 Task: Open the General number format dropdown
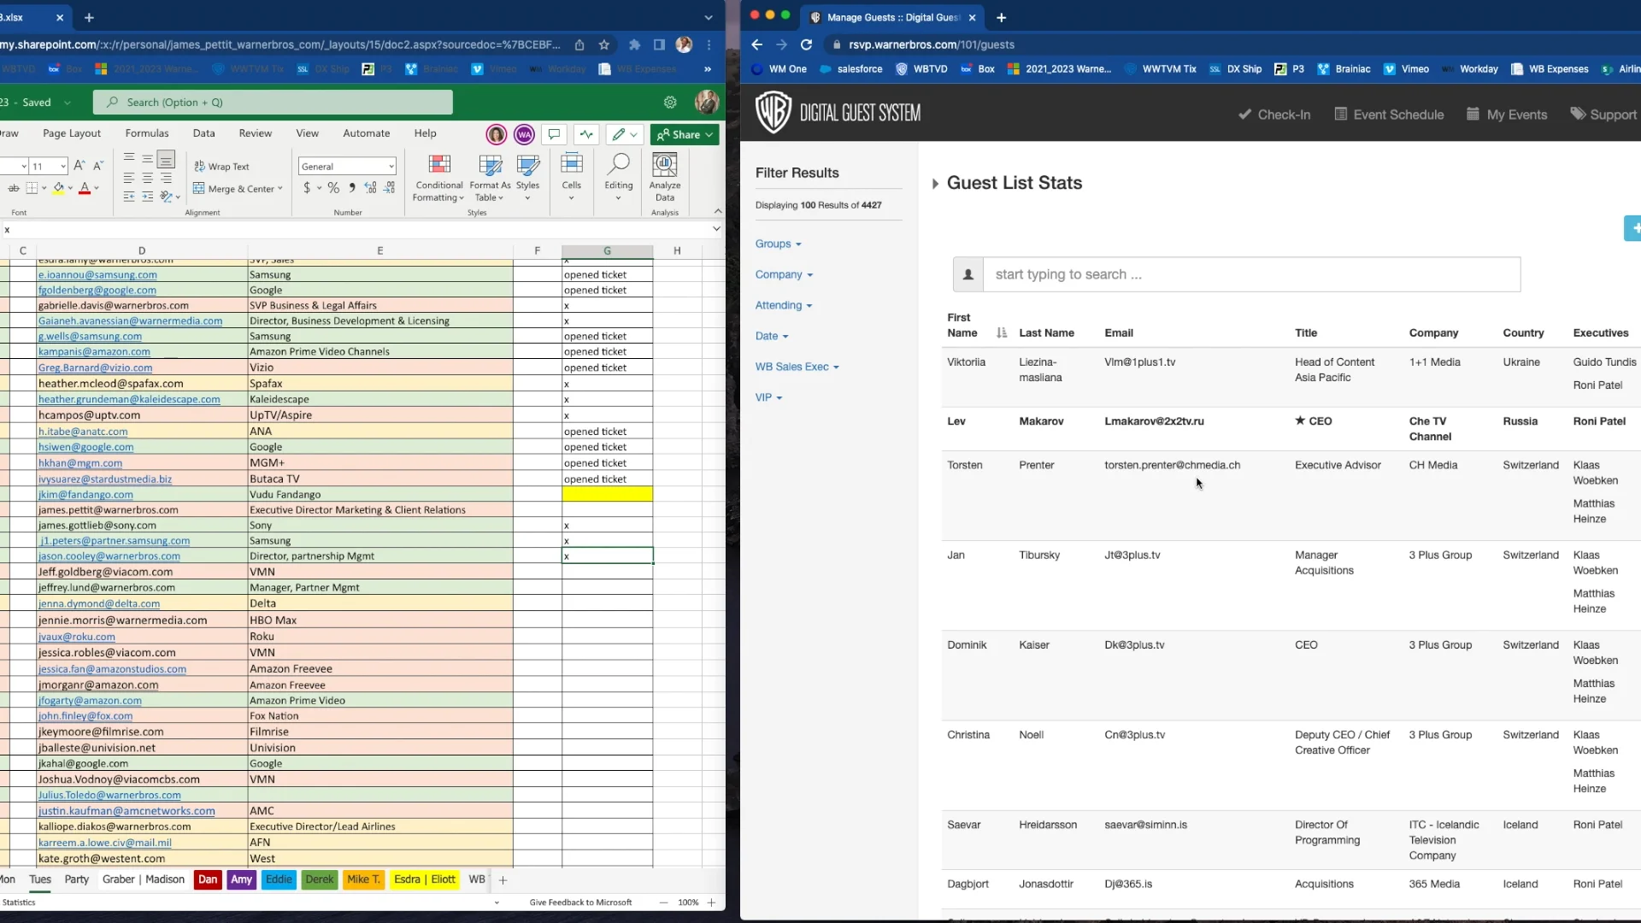[x=346, y=166]
